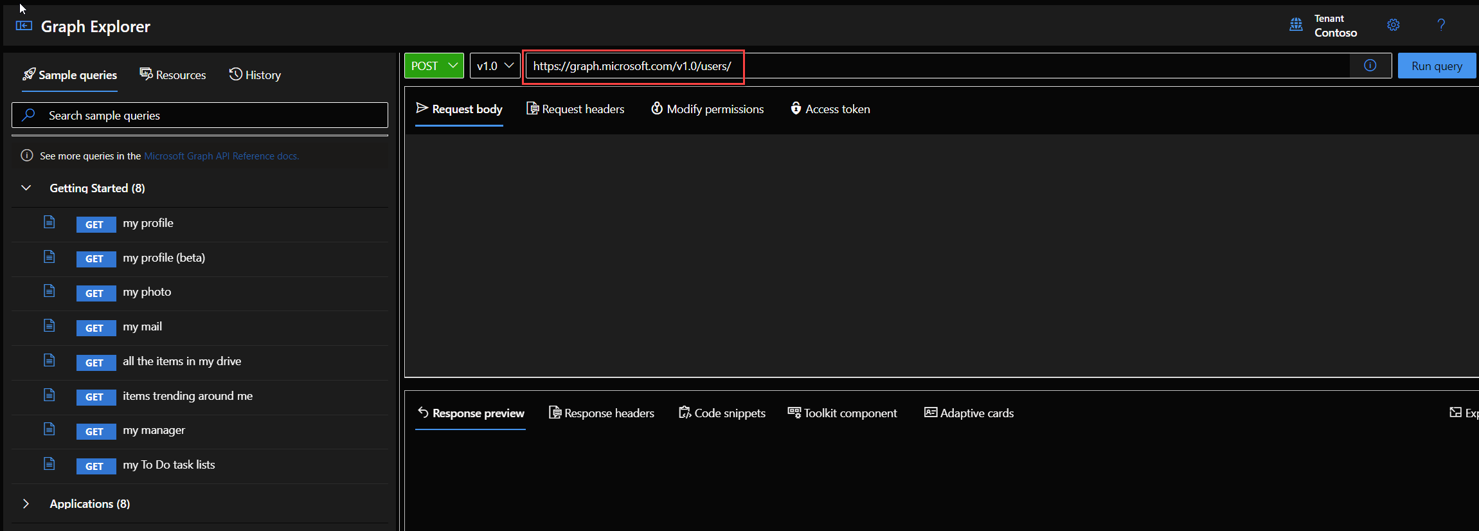The width and height of the screenshot is (1479, 531).
Task: Select the my mail sample query
Action: click(143, 327)
